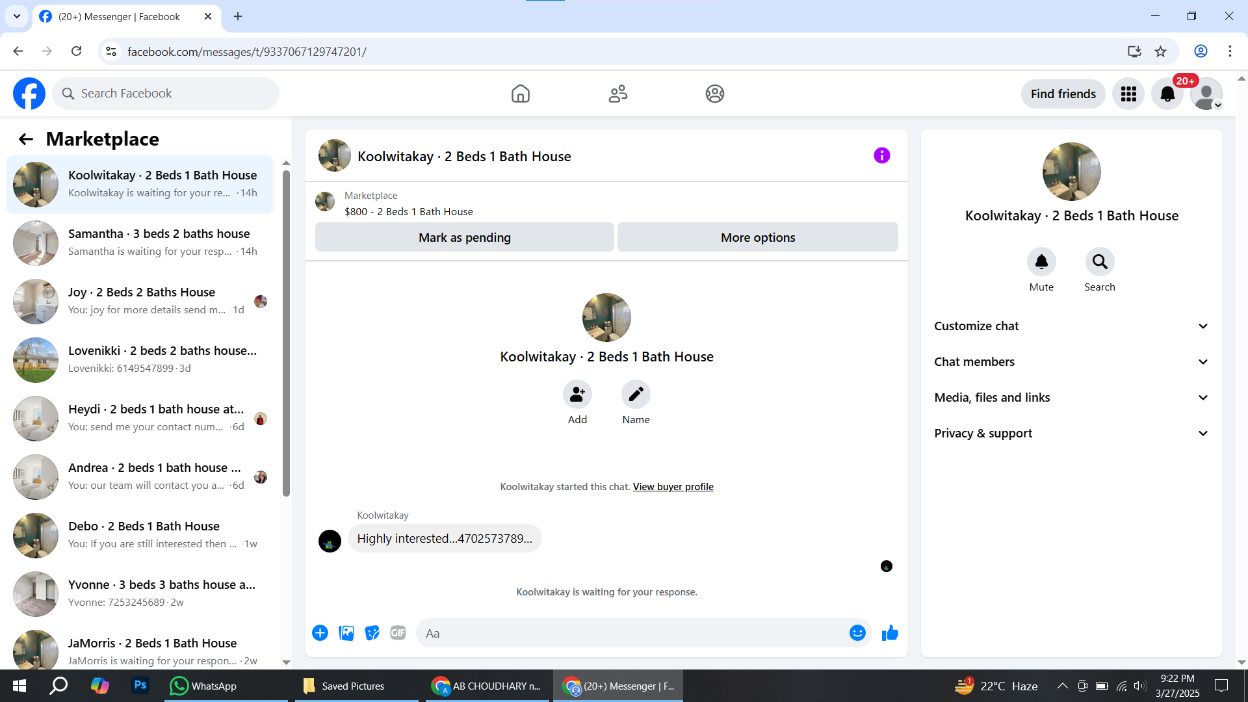
Task: Open conversation information purple icon
Action: click(x=882, y=155)
